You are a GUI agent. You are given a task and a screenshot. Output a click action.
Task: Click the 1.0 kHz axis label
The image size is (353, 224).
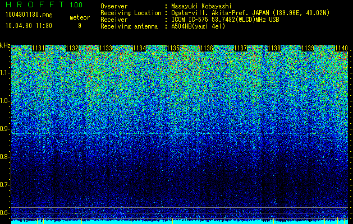(x=4, y=101)
